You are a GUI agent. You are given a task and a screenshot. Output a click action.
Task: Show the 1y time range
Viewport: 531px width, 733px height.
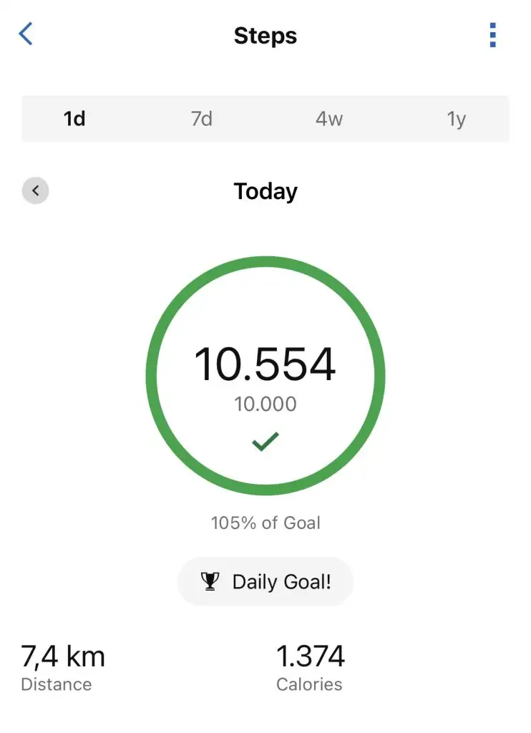(457, 118)
